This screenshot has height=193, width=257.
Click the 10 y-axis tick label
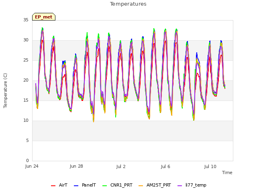tap(26, 121)
